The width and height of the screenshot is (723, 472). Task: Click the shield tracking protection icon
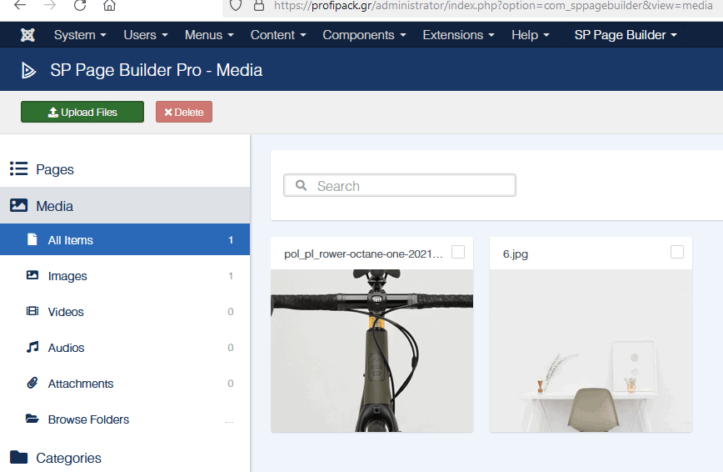[x=236, y=6]
